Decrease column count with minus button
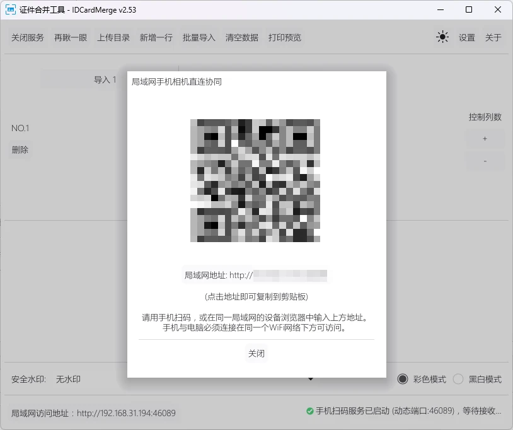Image resolution: width=513 pixels, height=430 pixels. click(x=485, y=161)
